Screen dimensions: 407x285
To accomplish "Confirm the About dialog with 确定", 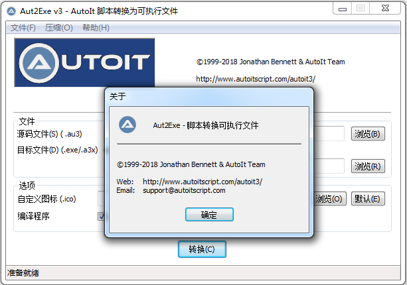I will click(209, 215).
